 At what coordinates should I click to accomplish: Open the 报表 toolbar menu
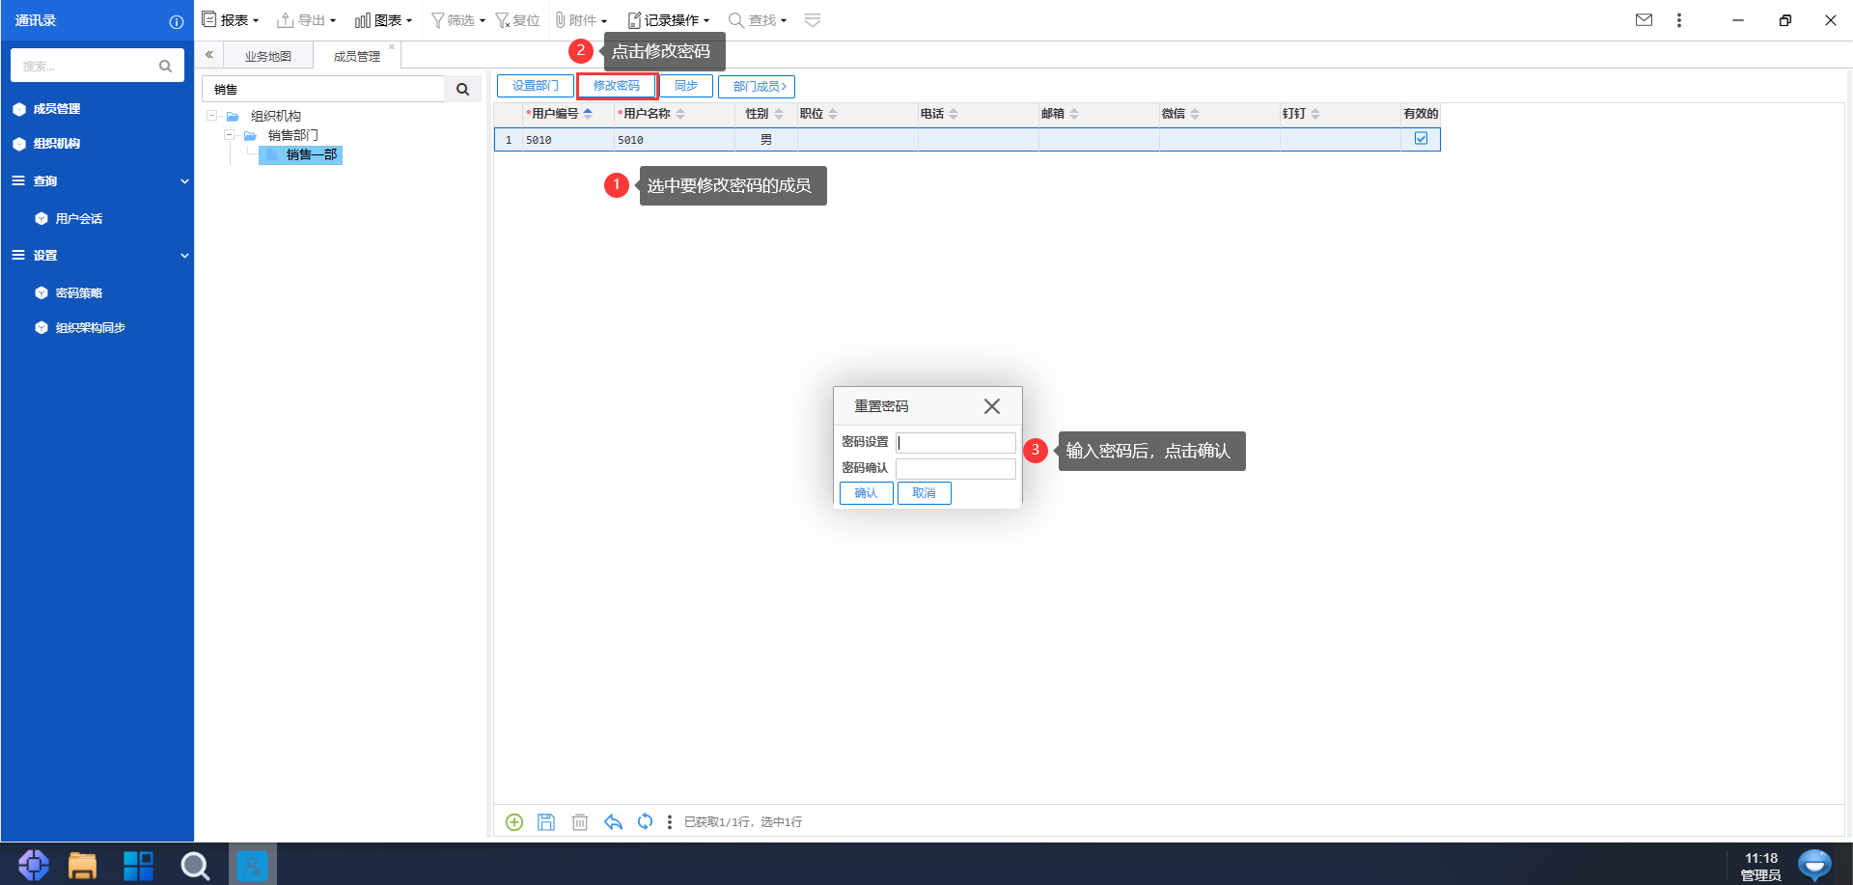coord(230,20)
